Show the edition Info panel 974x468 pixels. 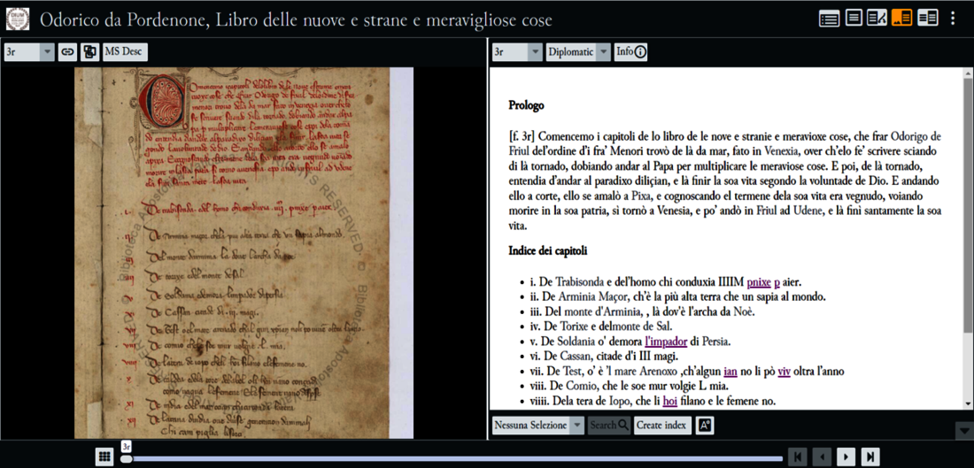pos(631,52)
